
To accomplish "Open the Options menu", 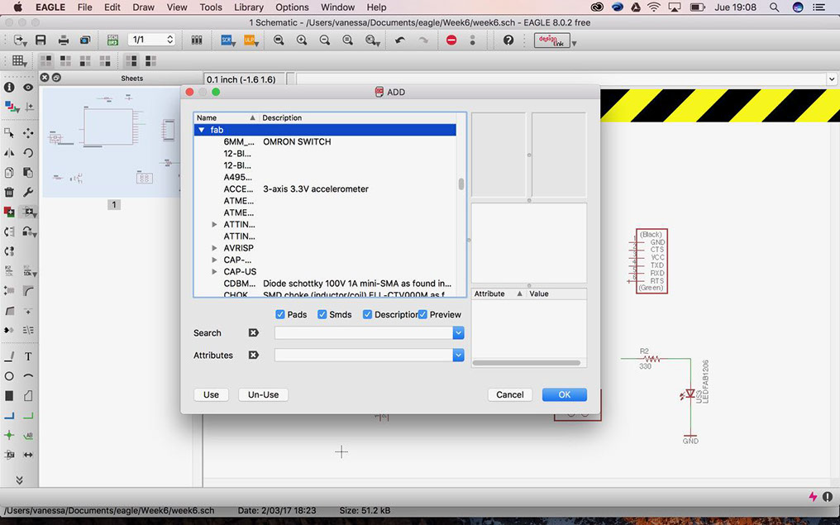I will [292, 7].
